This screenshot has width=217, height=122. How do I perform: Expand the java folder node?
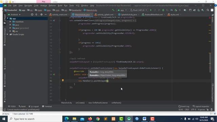coord(10,25)
